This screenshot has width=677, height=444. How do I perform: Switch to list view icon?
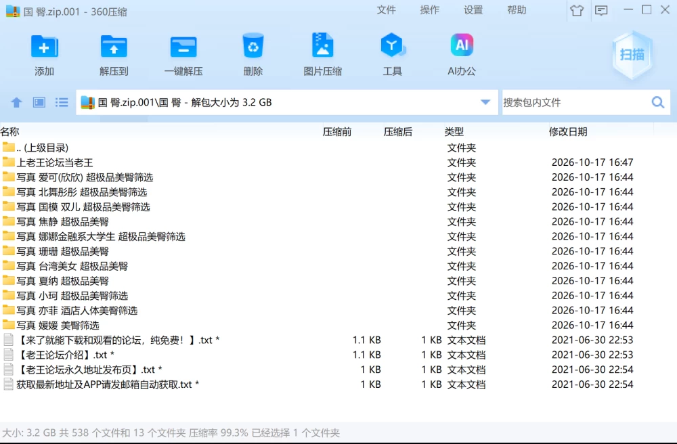pyautogui.click(x=62, y=102)
